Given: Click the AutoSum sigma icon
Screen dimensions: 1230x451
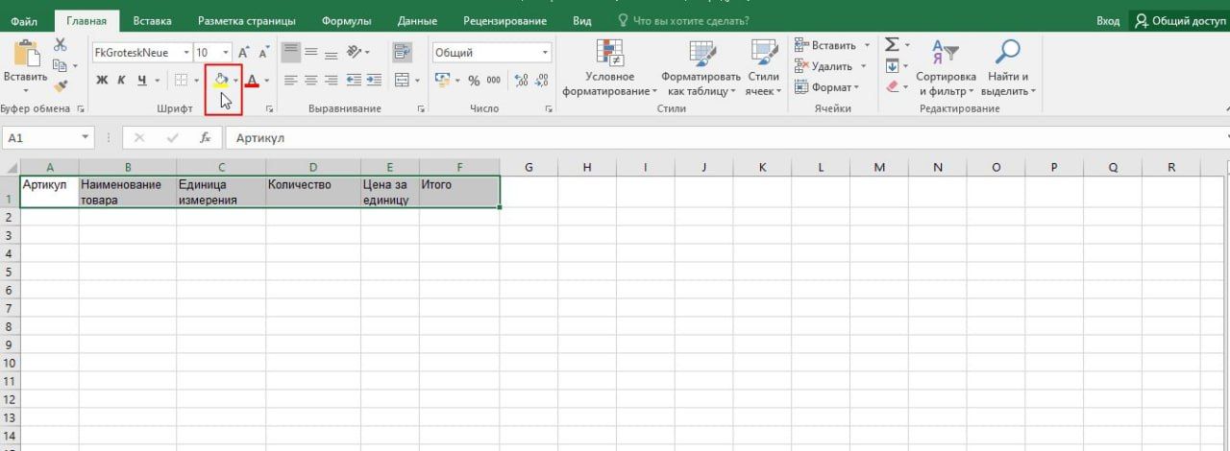Looking at the screenshot, I should pyautogui.click(x=892, y=45).
